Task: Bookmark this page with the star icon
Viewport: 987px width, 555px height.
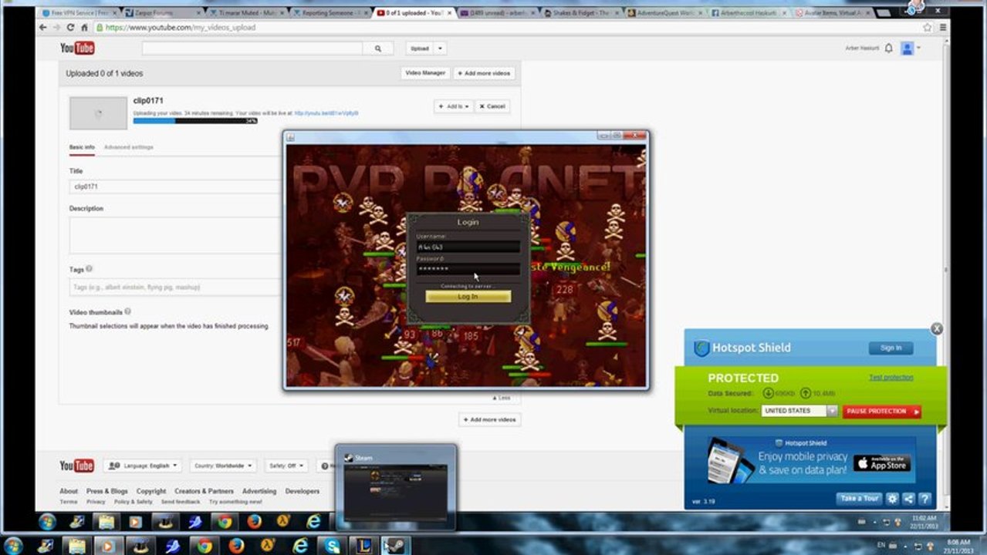Action: (x=928, y=27)
